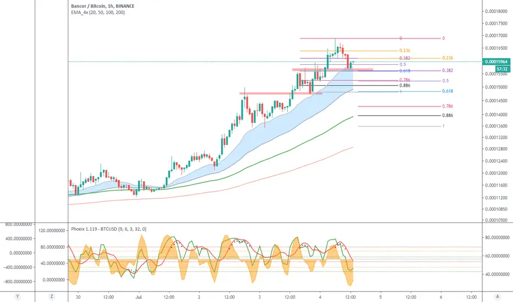This screenshot has width=513, height=302.
Task: Click the Jul label on the time axis
Action: pos(138,297)
